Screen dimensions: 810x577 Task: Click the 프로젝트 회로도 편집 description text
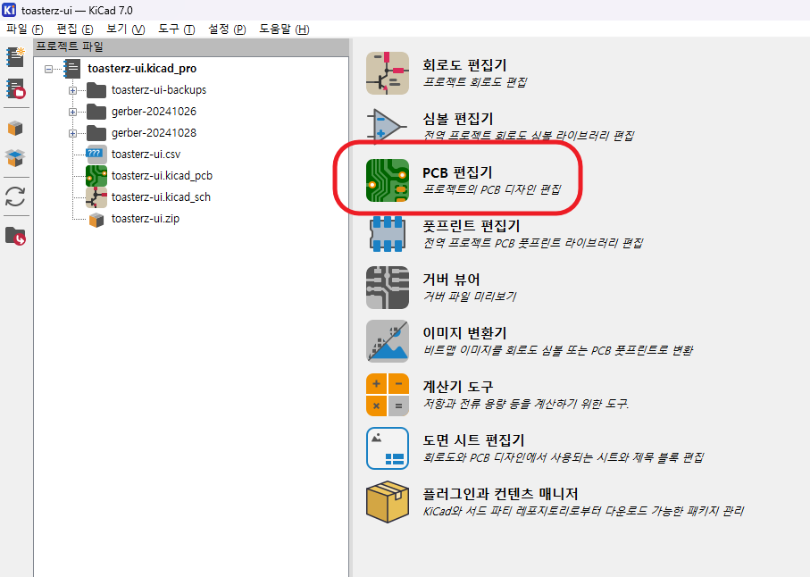coord(475,82)
